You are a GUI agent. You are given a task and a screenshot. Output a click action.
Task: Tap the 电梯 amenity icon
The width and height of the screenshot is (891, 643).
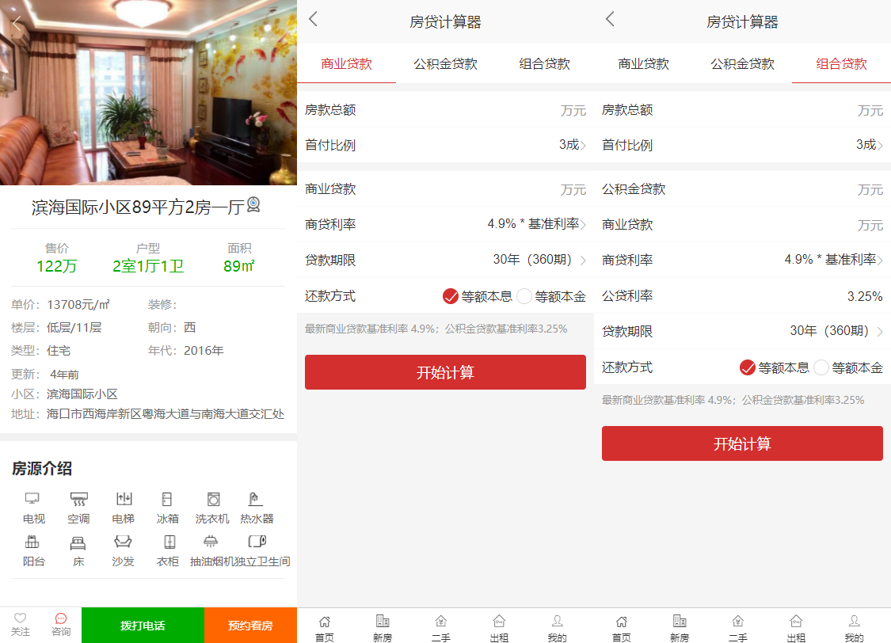124,500
